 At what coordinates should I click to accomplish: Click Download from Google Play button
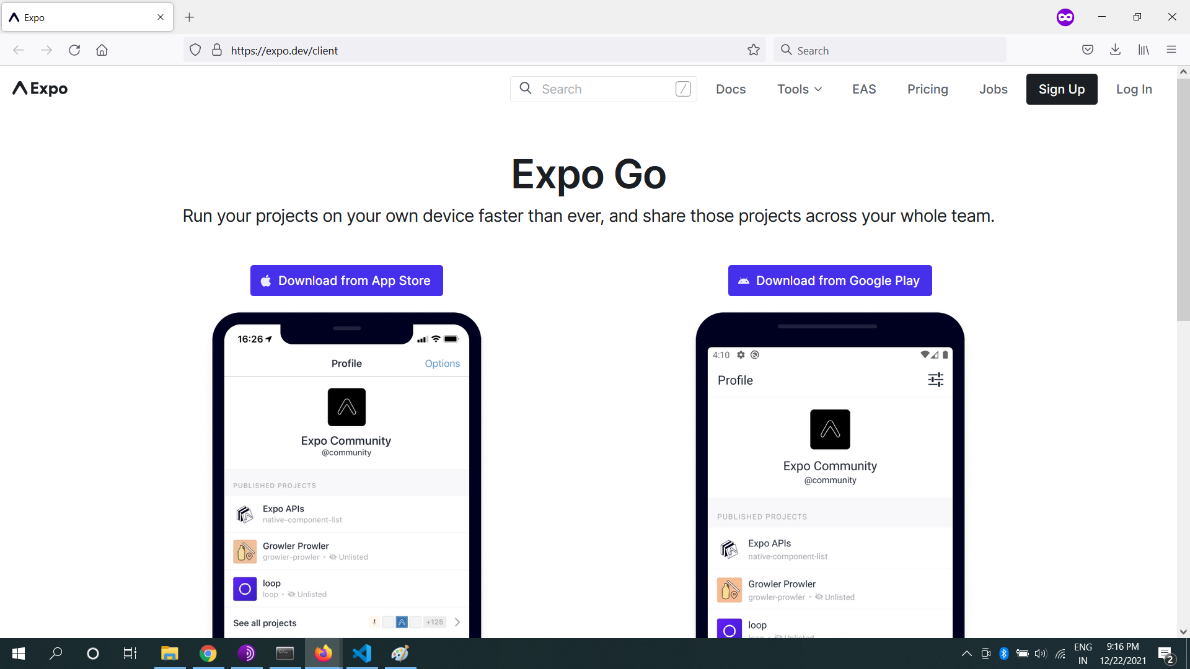click(x=830, y=281)
